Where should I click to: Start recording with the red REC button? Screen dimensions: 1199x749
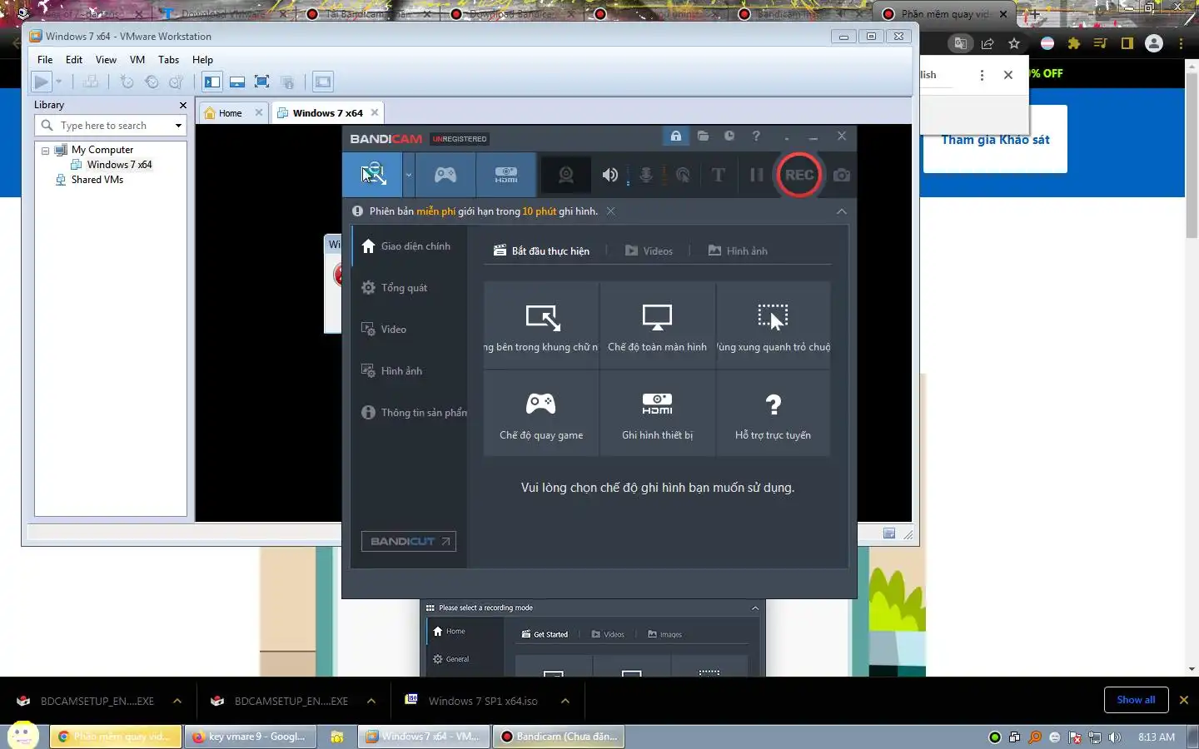click(799, 175)
